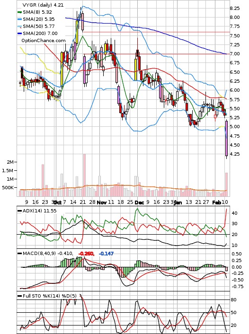
Task: Click the SMA(20) blue legend swatch
Action: (x=19, y=19)
